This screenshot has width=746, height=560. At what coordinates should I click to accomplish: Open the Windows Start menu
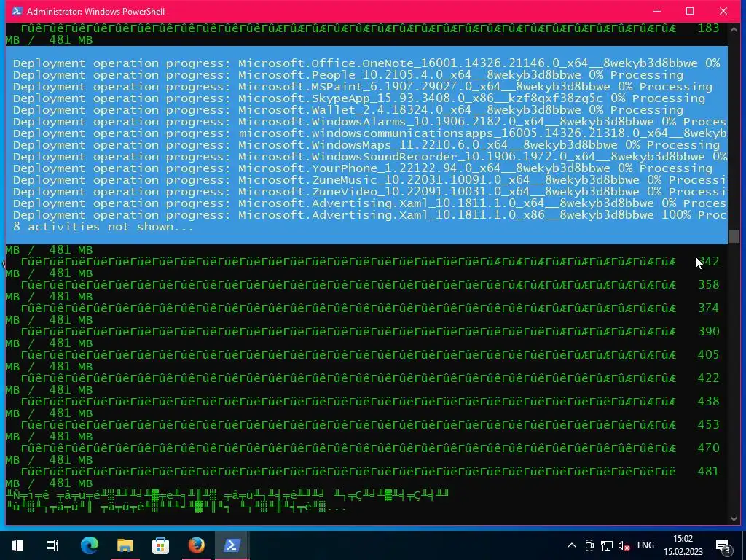point(17,545)
